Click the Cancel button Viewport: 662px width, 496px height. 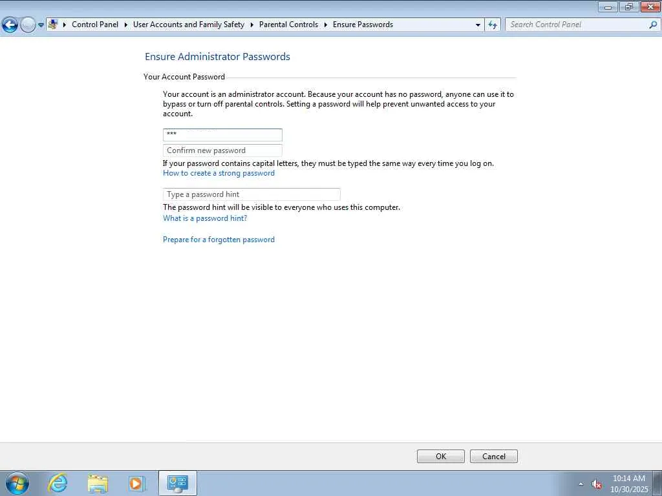(x=493, y=456)
